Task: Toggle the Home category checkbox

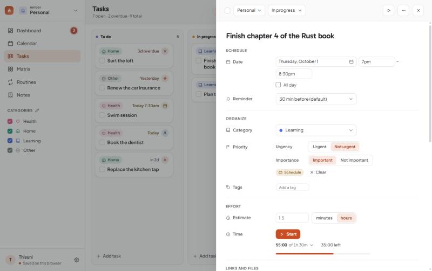Action: point(10,131)
